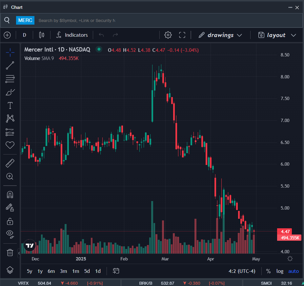This screenshot has width=304, height=286.
Task: Open the timezone 4:2 (UTC-4) menu
Action: (x=242, y=271)
